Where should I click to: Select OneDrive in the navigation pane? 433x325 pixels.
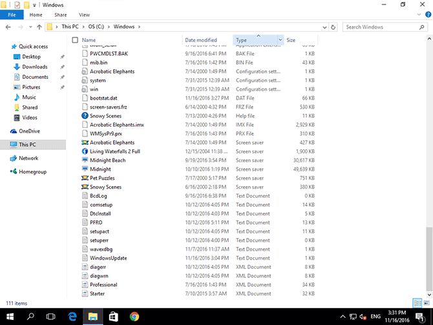point(29,131)
